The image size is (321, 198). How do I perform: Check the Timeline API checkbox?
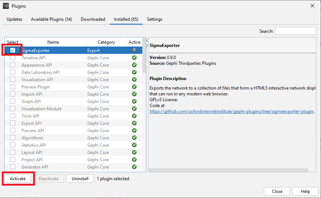pos(13,58)
